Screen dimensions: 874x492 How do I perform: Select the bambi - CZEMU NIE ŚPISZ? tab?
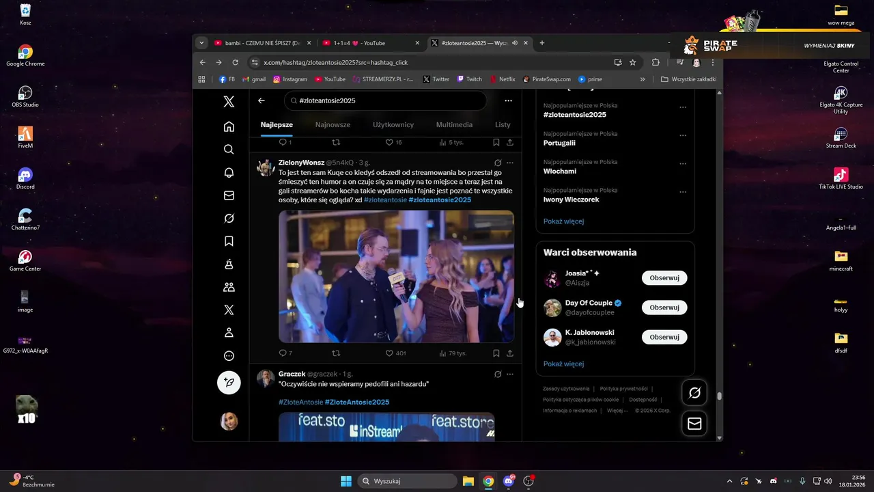[263, 43]
